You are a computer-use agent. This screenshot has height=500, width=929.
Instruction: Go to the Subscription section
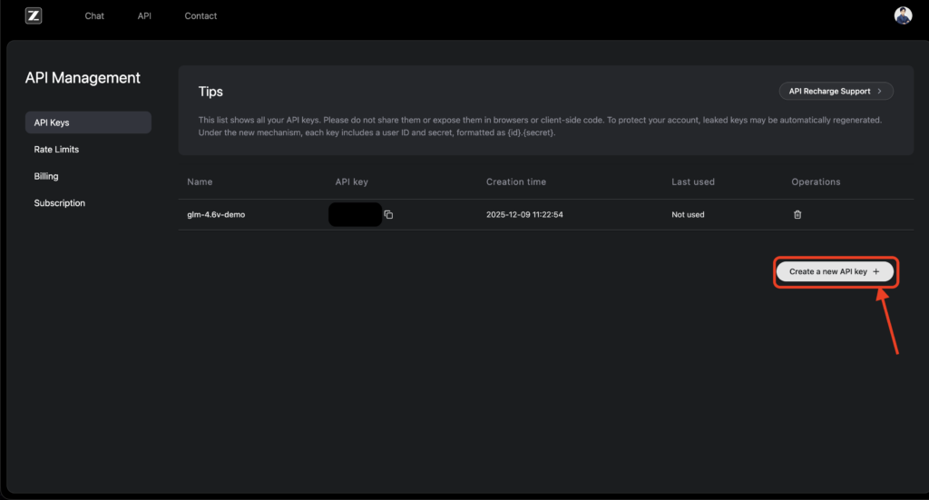(x=60, y=203)
